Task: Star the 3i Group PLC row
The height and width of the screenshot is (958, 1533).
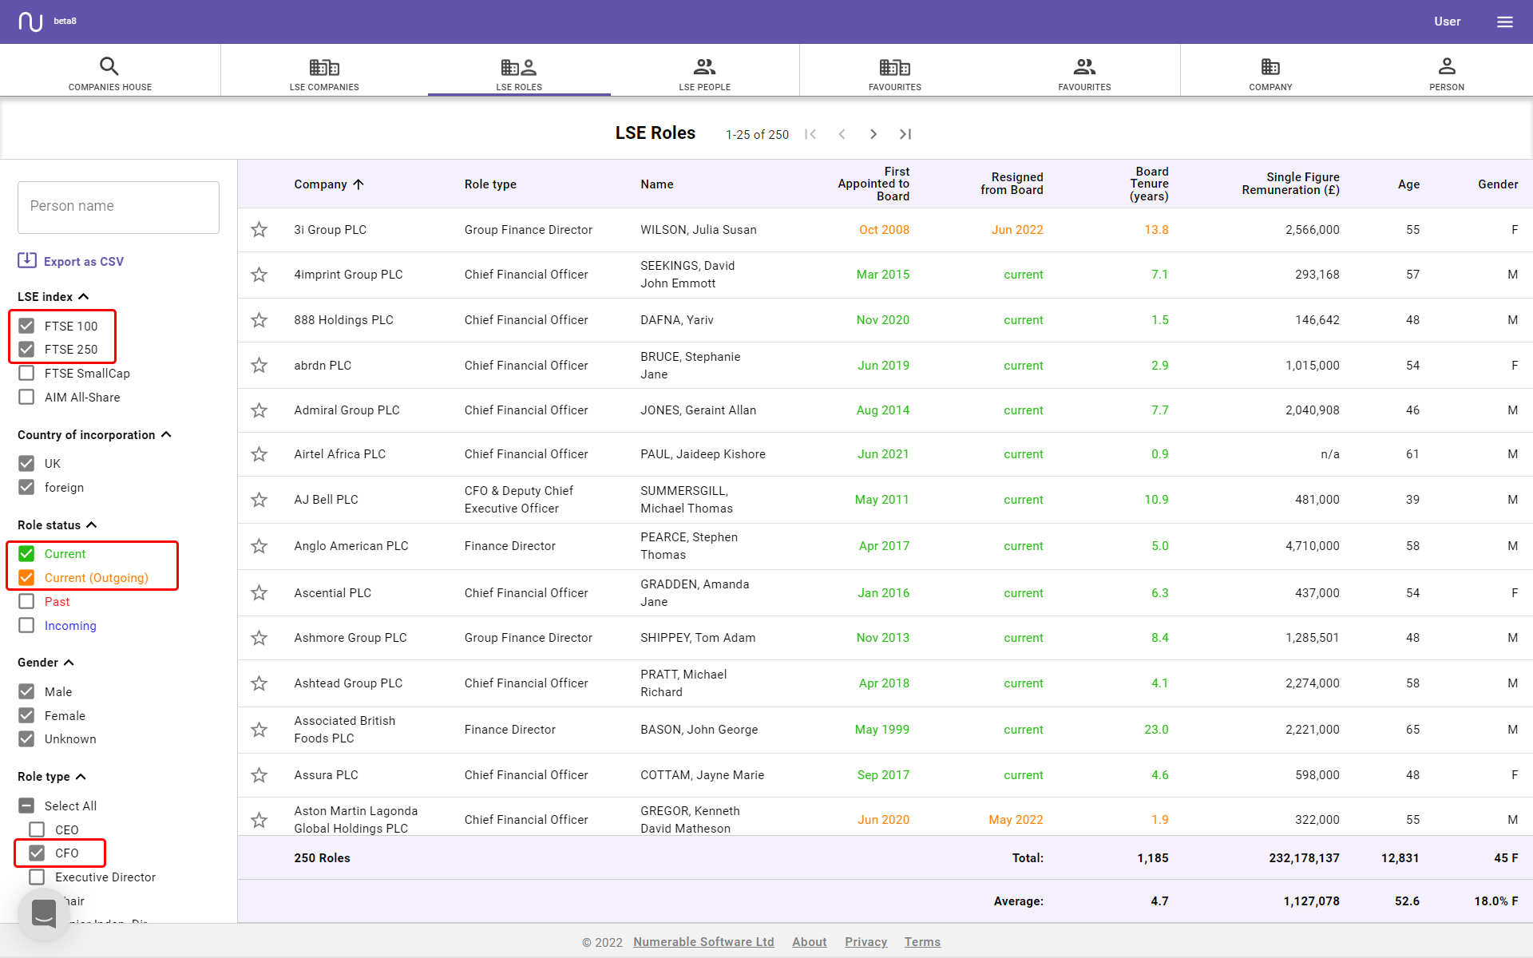Action: 259,230
